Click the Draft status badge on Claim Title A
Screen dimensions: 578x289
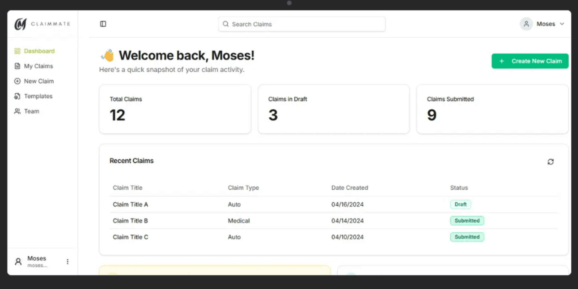pos(461,204)
